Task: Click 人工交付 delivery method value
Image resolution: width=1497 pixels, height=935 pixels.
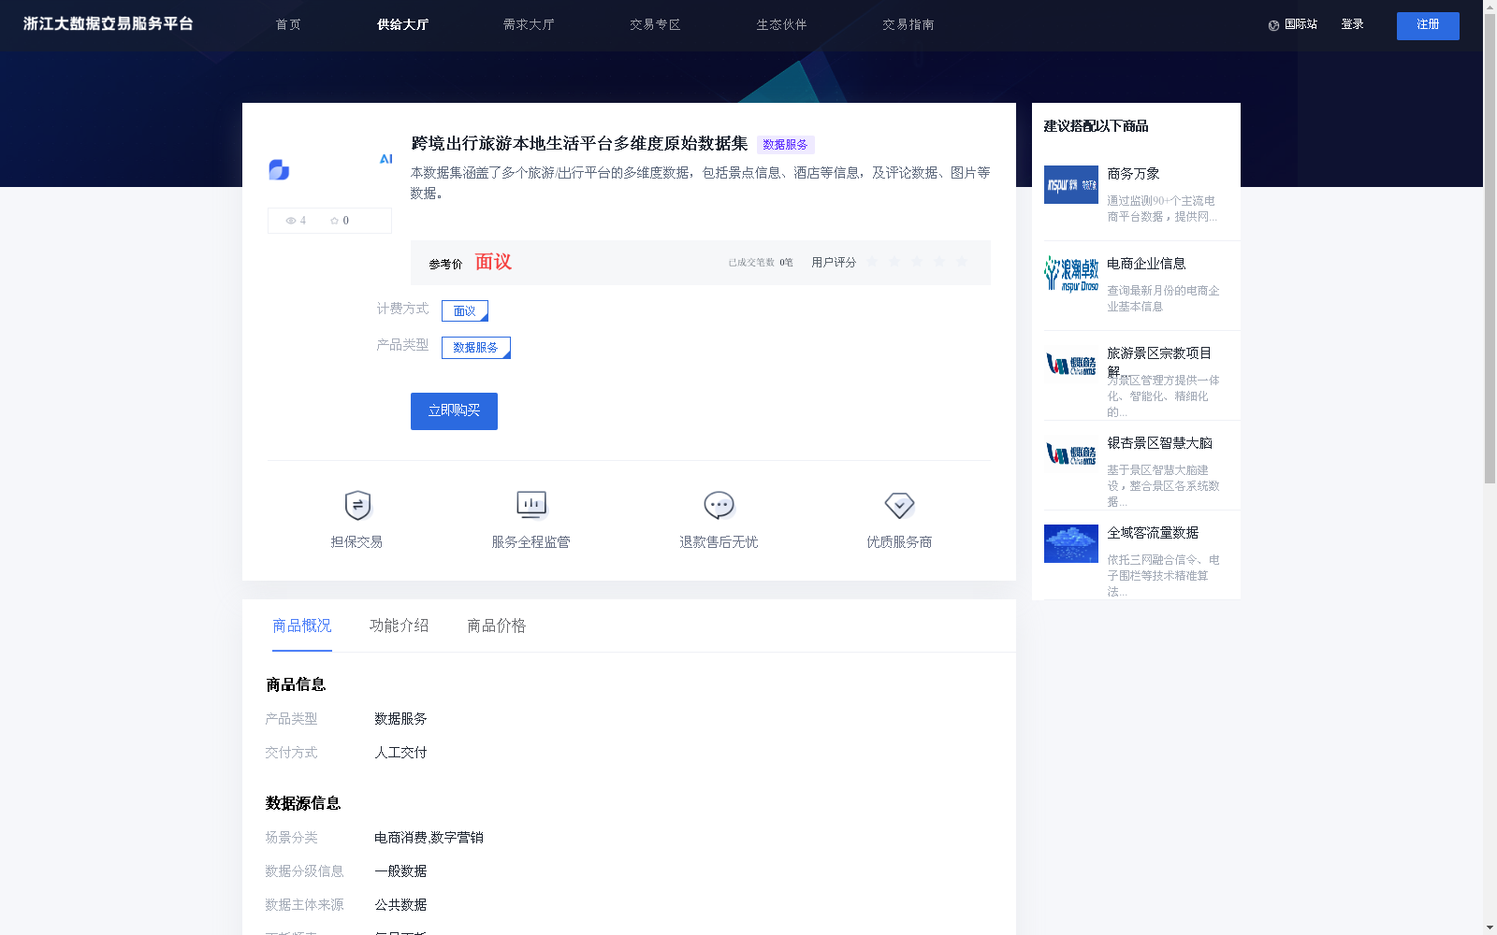Action: (400, 753)
